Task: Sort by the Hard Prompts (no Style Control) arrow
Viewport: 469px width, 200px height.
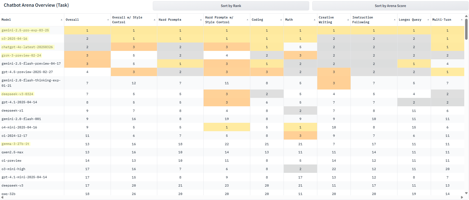Action: pyautogui.click(x=201, y=20)
